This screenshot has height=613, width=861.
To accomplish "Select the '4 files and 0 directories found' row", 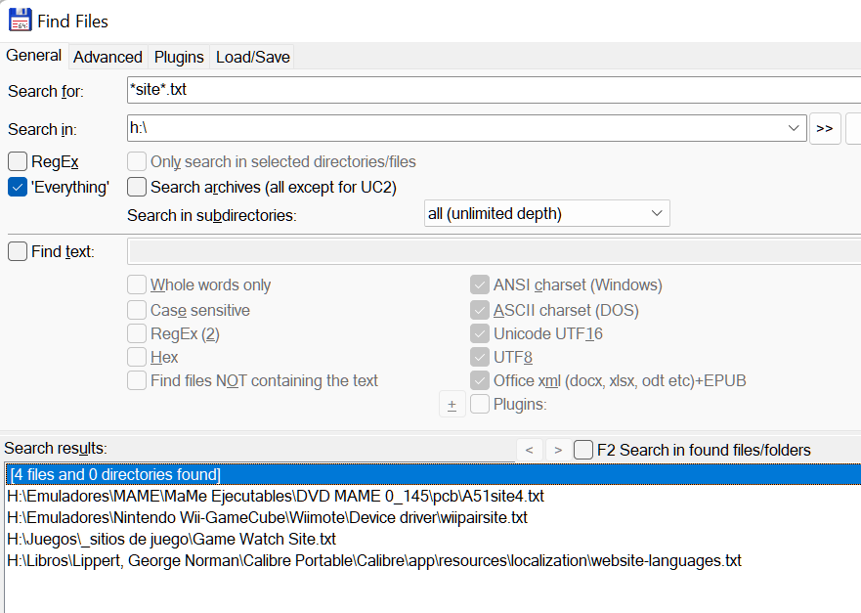I will pos(433,474).
